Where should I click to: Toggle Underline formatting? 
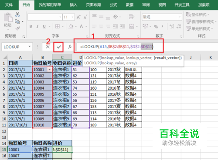(44, 26)
